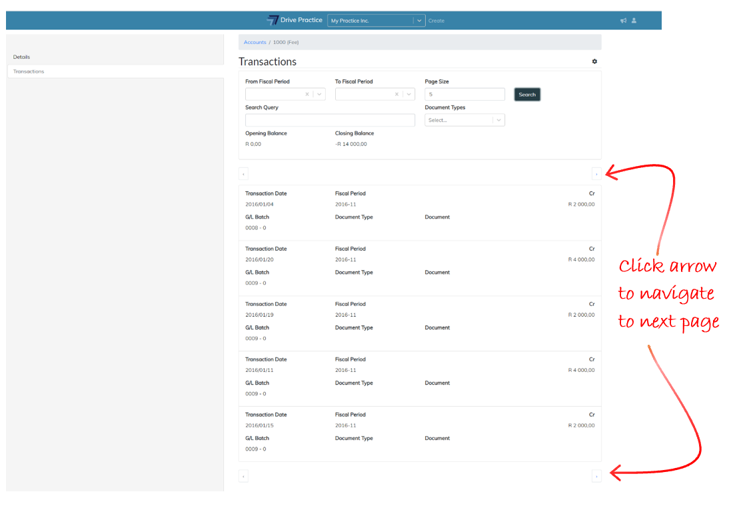The width and height of the screenshot is (733, 524).
Task: Switch to the Details sidebar tab
Action: pos(22,57)
